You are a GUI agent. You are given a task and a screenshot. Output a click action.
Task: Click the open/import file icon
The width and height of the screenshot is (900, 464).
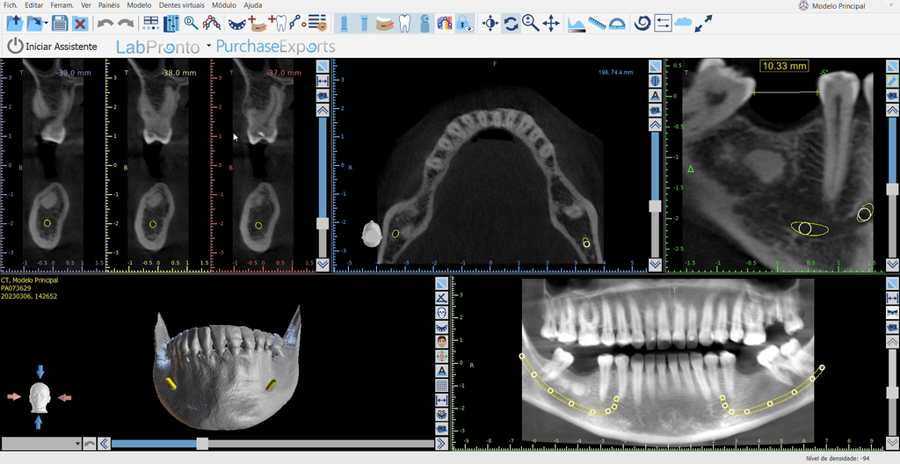pyautogui.click(x=14, y=24)
